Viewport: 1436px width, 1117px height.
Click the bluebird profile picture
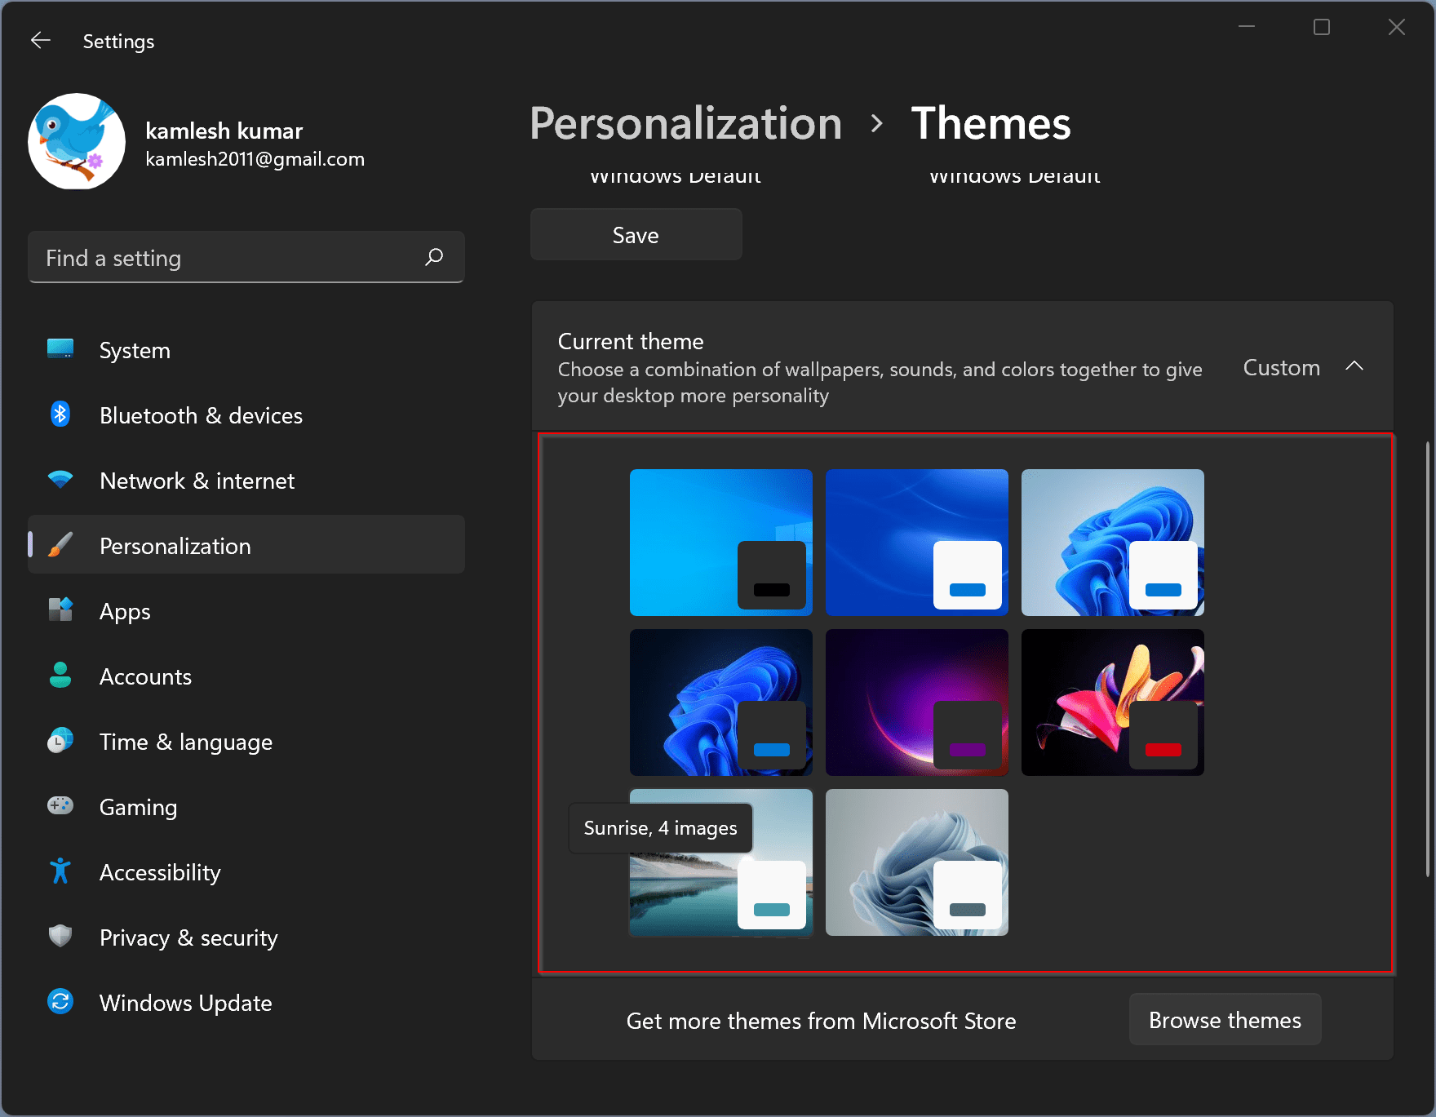[77, 141]
